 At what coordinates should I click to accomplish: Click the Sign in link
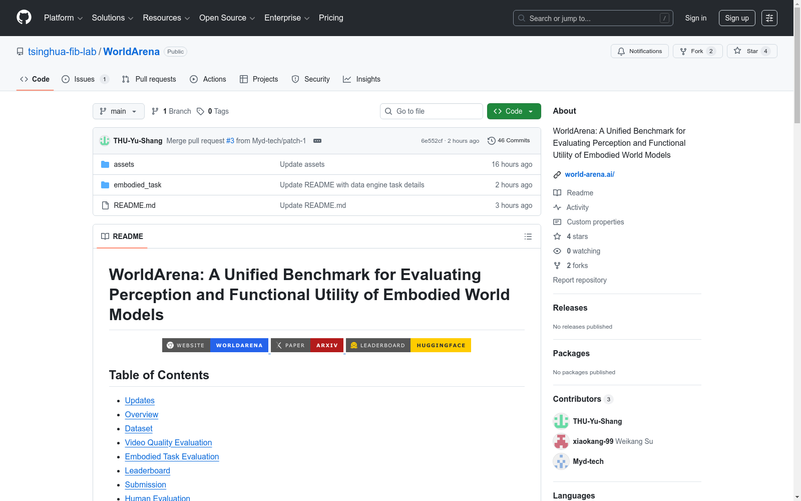coord(696,18)
